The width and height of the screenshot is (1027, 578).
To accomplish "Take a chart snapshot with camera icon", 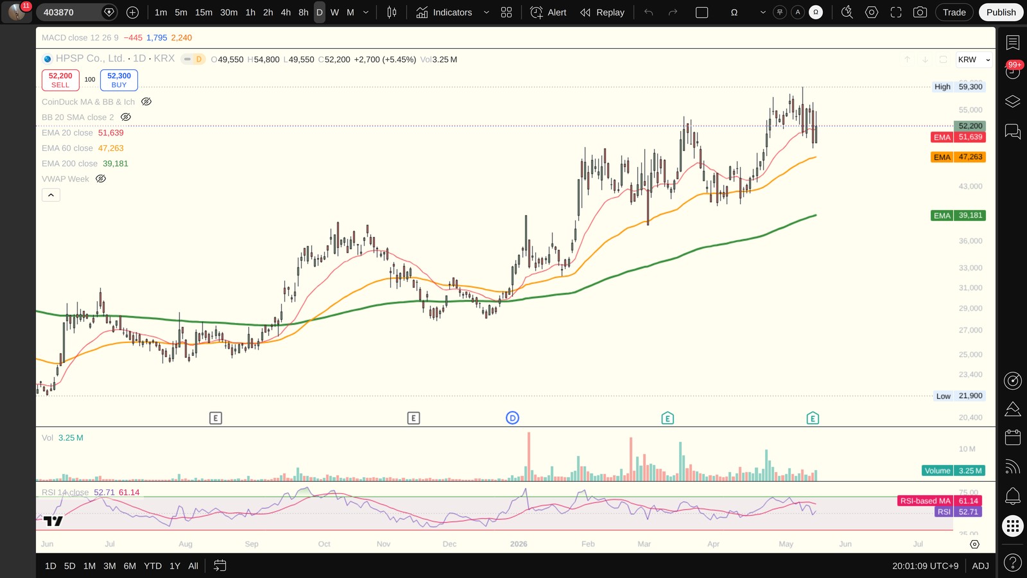I will [920, 12].
